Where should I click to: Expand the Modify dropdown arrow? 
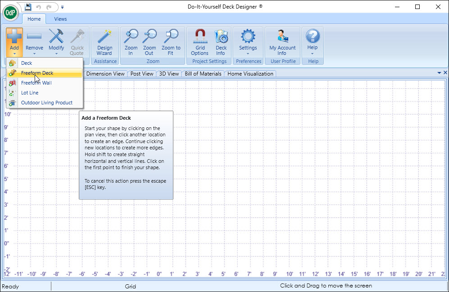[x=56, y=54]
